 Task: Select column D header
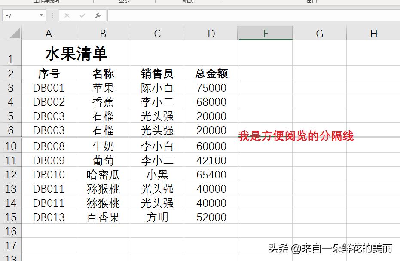click(x=211, y=32)
